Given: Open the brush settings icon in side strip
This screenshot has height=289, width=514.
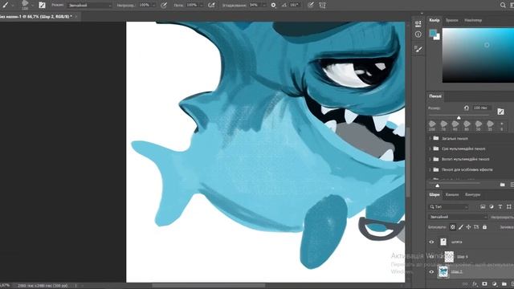Looking at the screenshot, I should 418,49.
